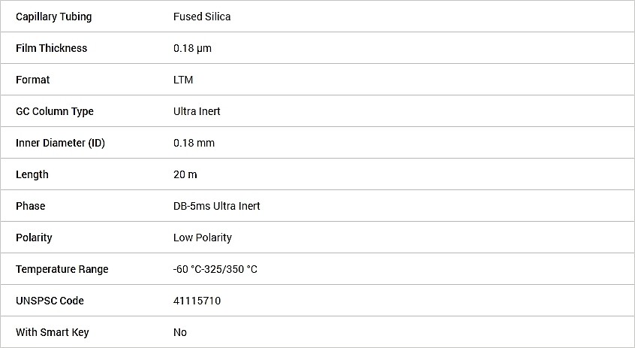This screenshot has height=348, width=635.
Task: Select the Capillary Tubing label
Action: (53, 17)
